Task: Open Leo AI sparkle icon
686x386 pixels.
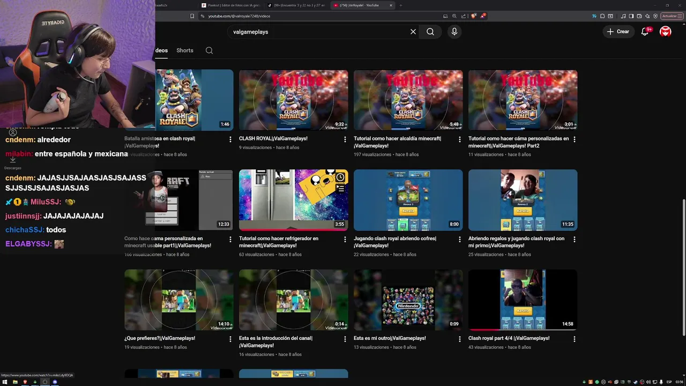Action: (647, 16)
